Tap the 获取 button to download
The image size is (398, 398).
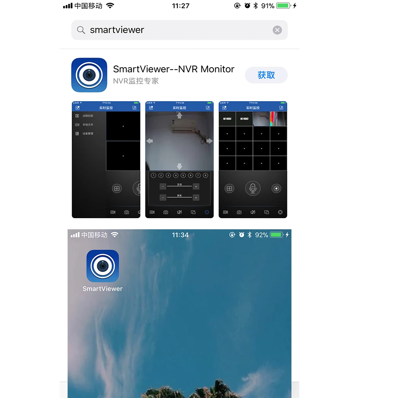click(266, 75)
